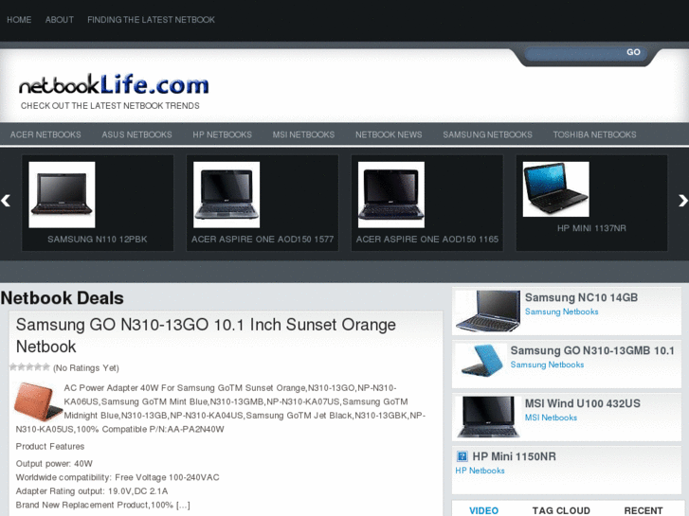The width and height of the screenshot is (689, 516).
Task: Click the Samsung N110 12PBK caption
Action: pos(98,240)
